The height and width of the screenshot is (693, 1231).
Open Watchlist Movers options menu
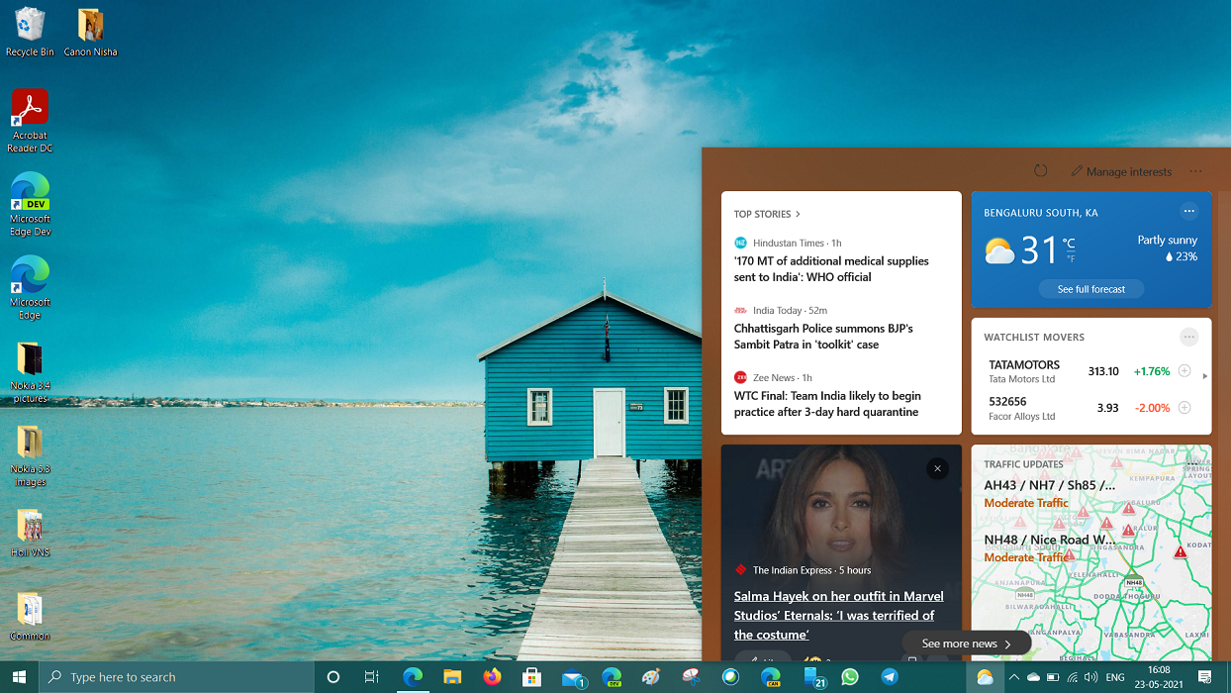1189,337
